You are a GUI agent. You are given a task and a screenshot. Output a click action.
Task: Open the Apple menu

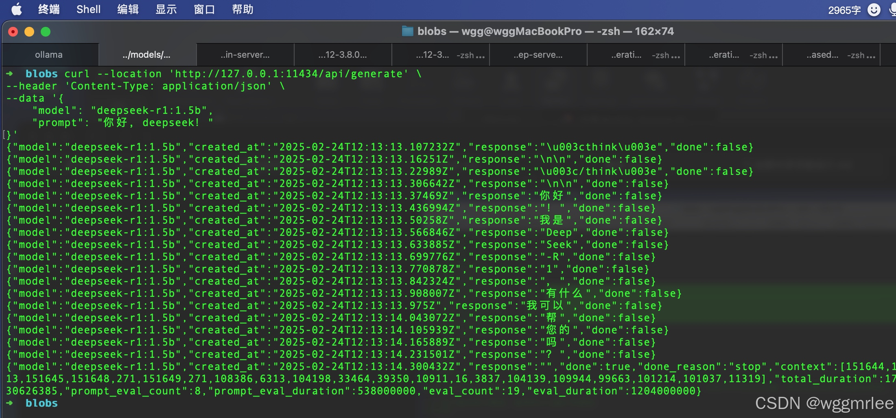coord(16,9)
